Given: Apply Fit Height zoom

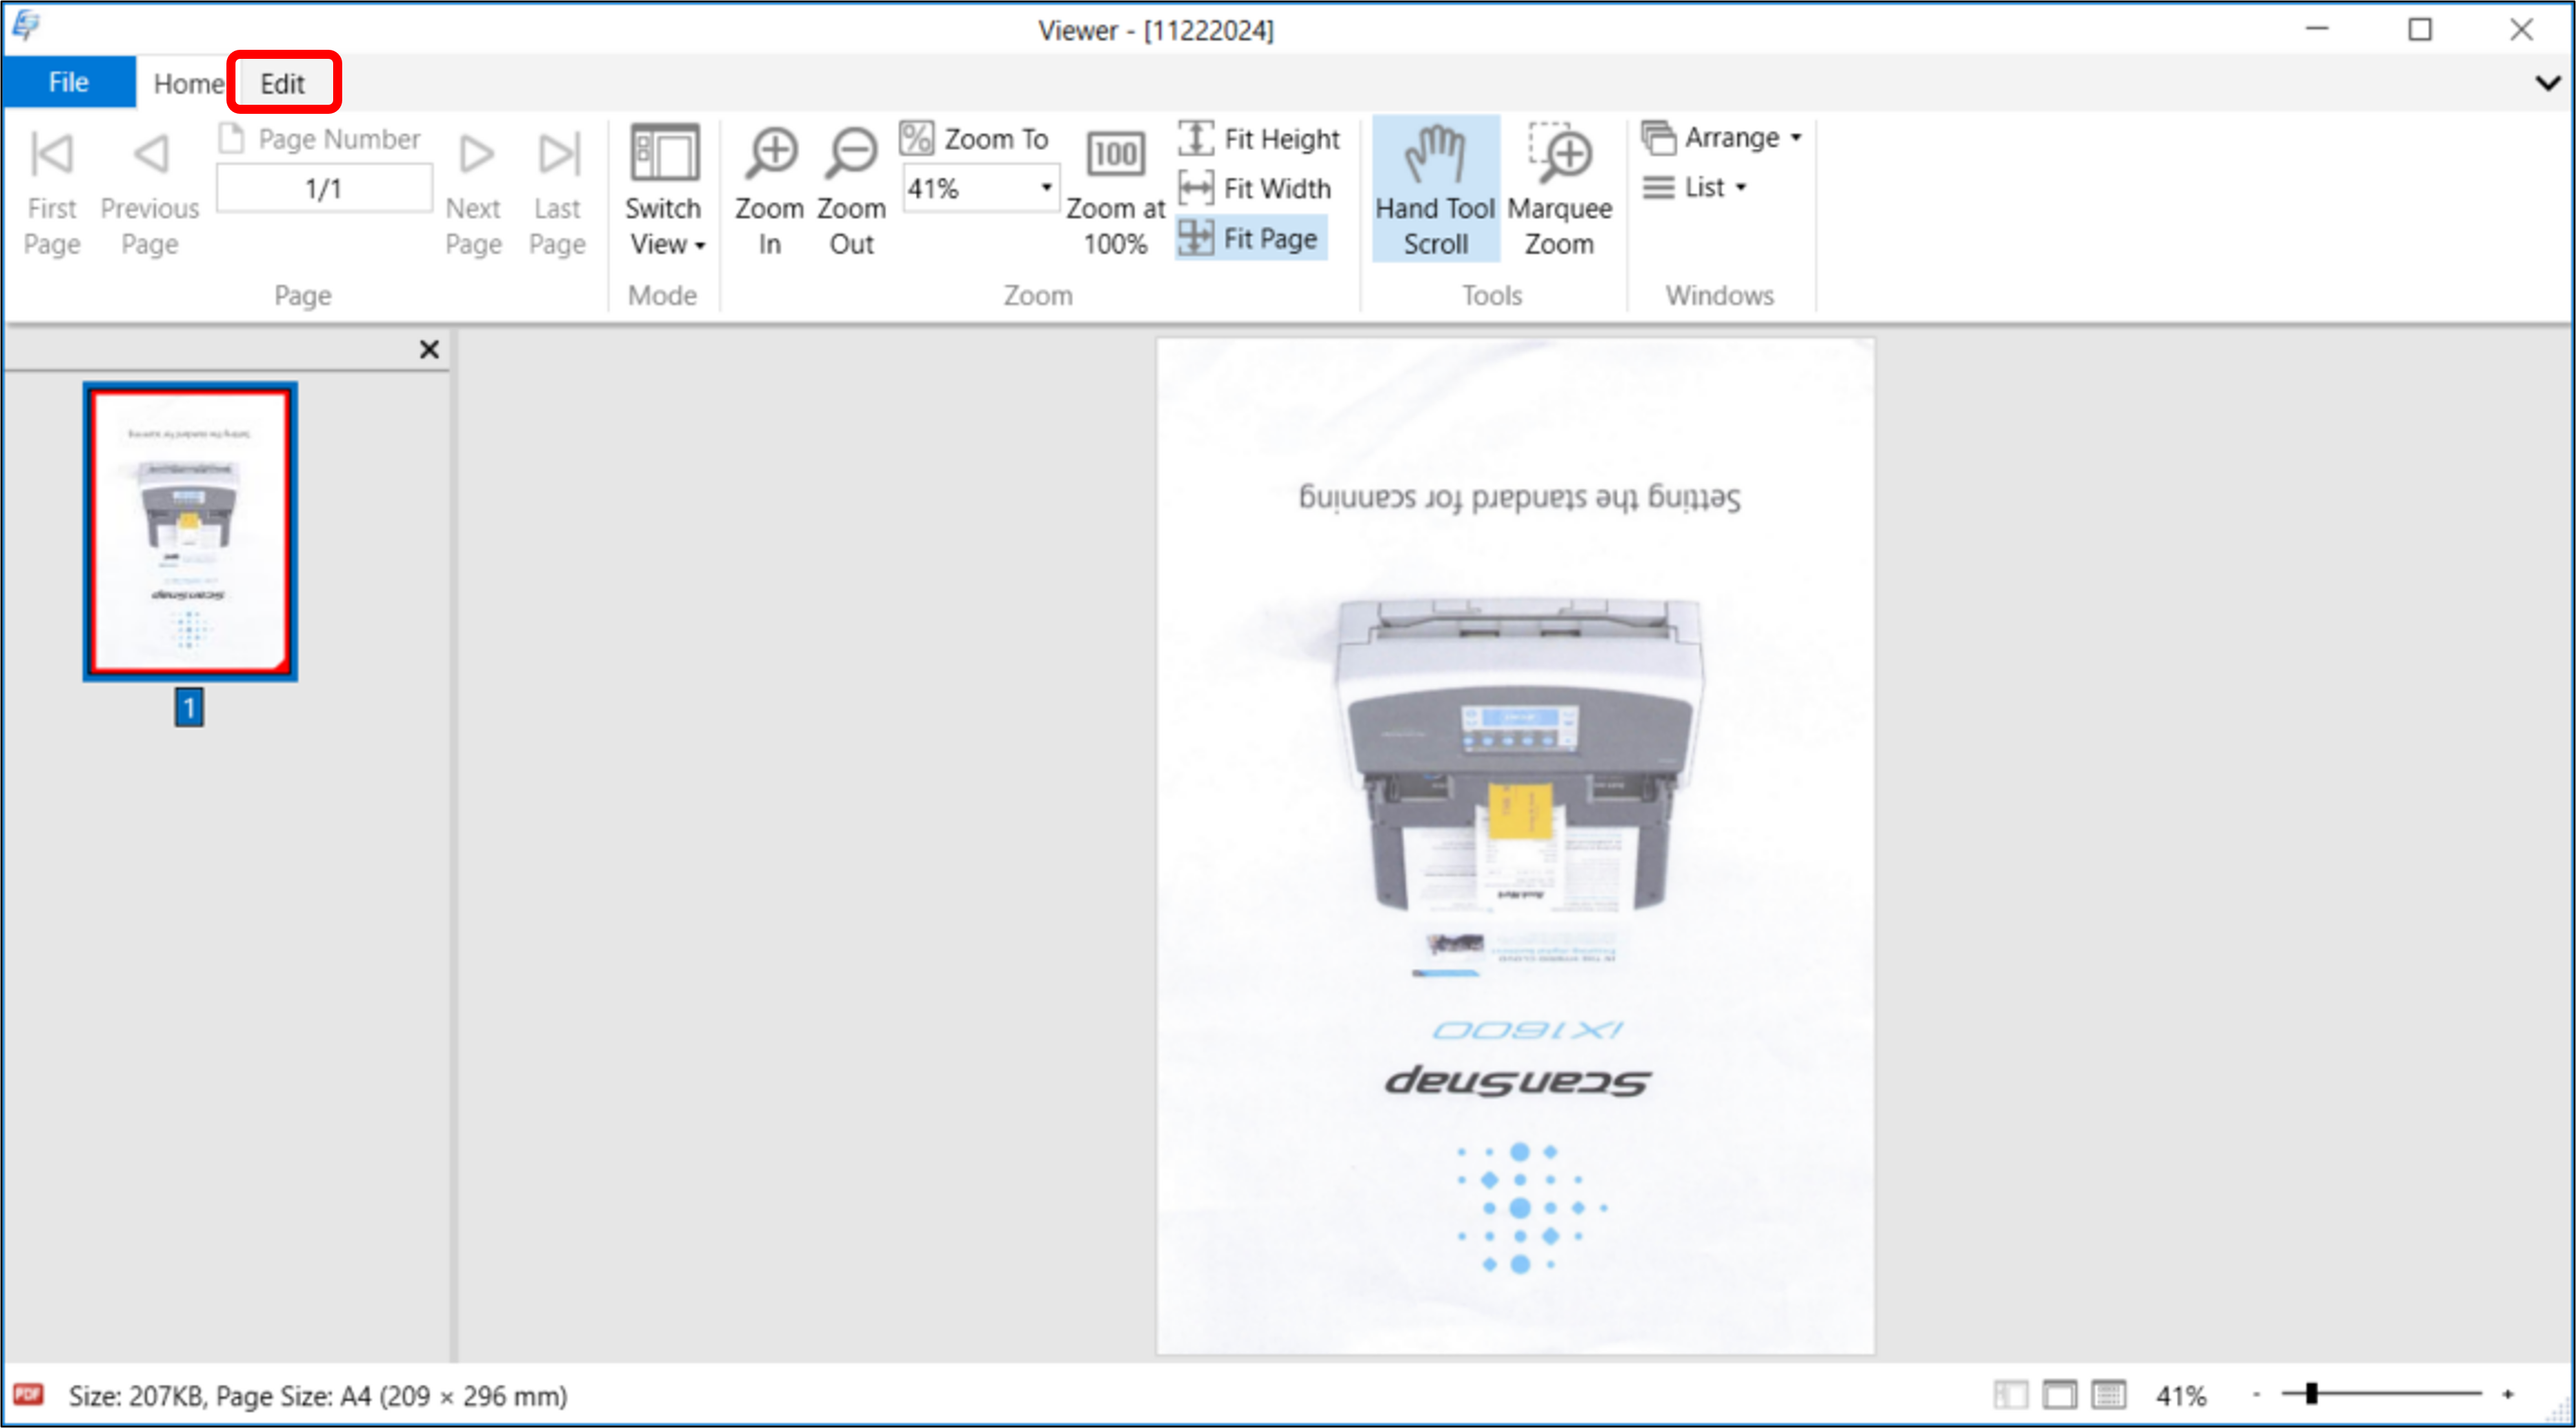Looking at the screenshot, I should tap(1260, 138).
